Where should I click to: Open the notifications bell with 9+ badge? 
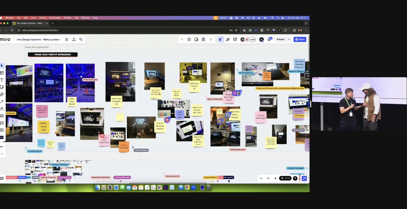[x=270, y=39]
